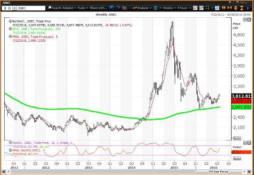
Task: Click the .SSEC symbol input field
Action: [31, 8]
